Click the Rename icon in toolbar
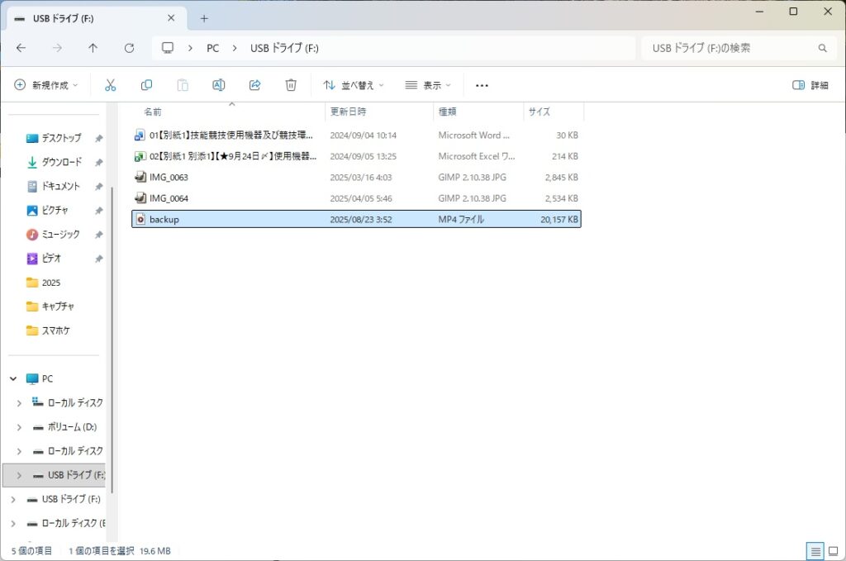 219,85
